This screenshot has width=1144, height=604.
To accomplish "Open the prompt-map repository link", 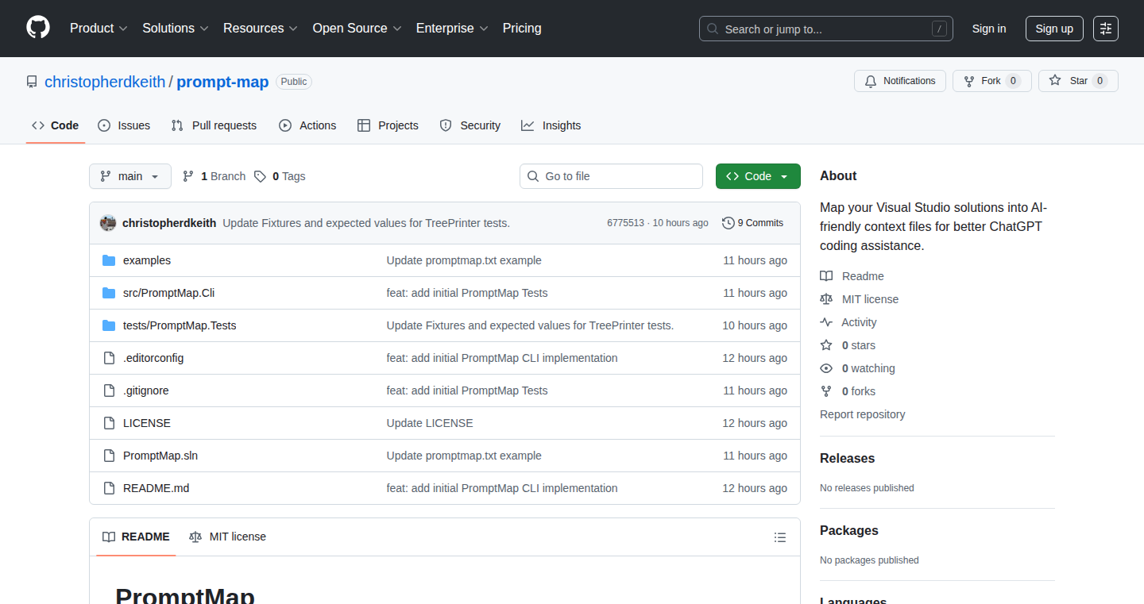I will [x=222, y=82].
